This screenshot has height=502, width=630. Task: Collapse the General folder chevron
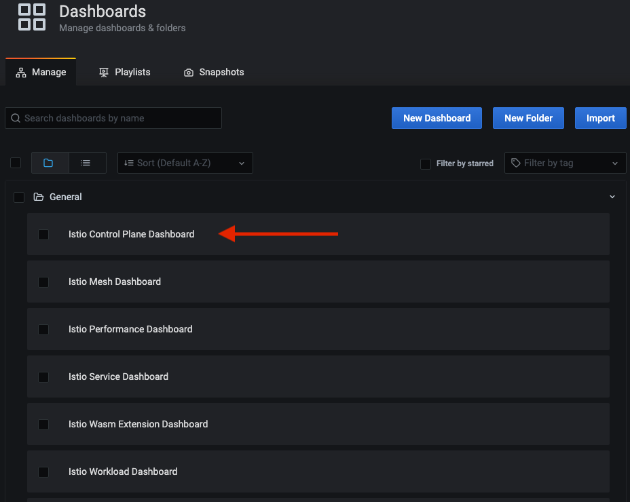click(x=612, y=197)
